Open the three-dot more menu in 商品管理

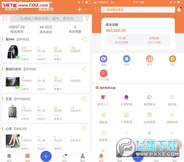[x=87, y=9]
